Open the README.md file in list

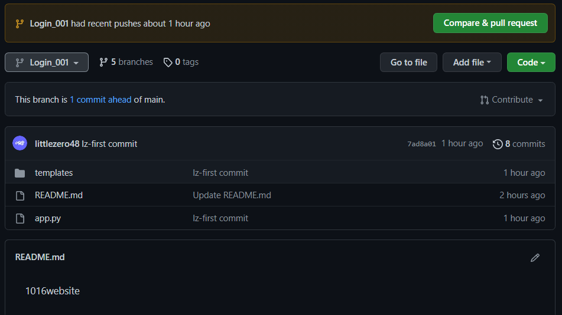(x=59, y=195)
